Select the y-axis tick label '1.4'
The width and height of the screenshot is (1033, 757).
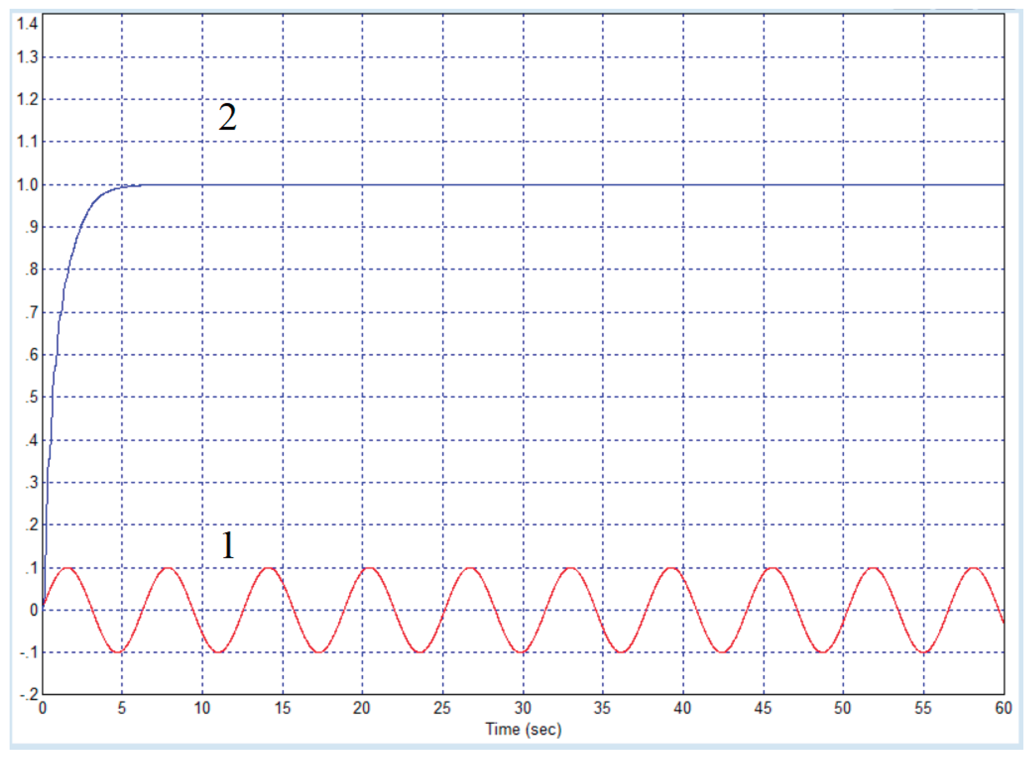tap(28, 23)
